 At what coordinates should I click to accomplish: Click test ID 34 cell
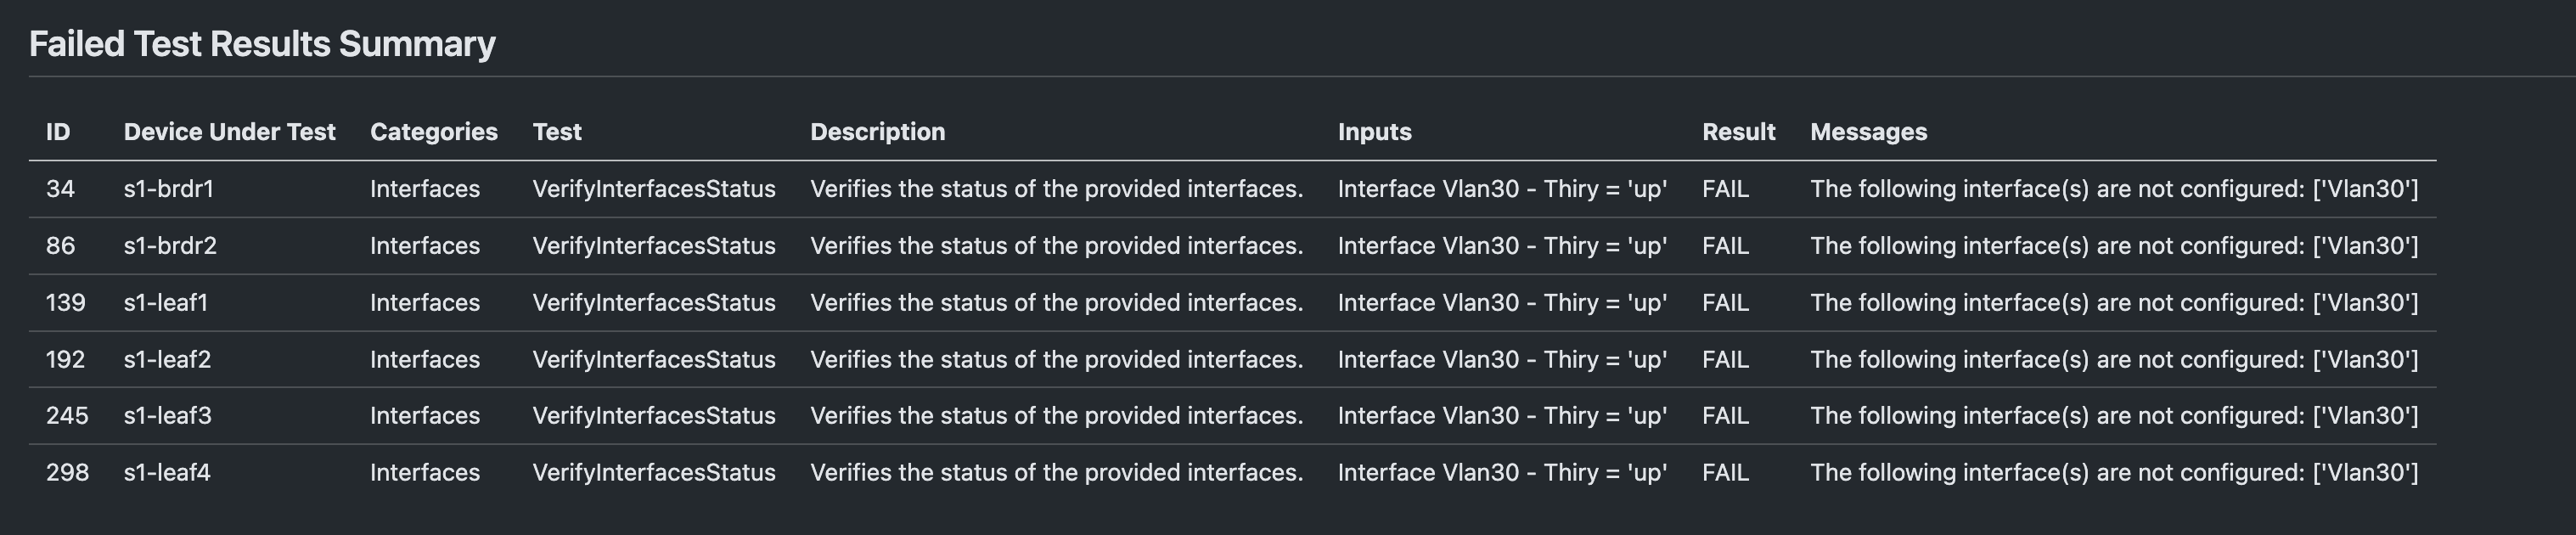click(x=60, y=189)
